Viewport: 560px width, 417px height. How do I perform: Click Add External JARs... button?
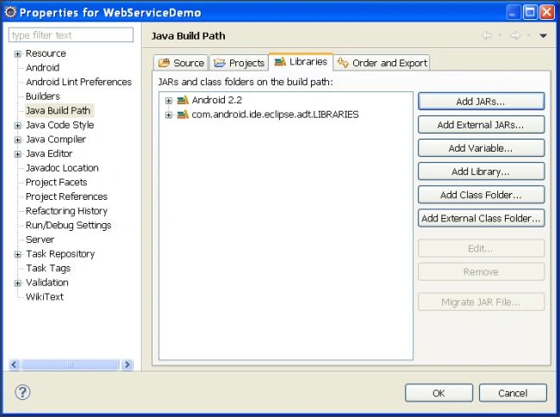coord(481,125)
